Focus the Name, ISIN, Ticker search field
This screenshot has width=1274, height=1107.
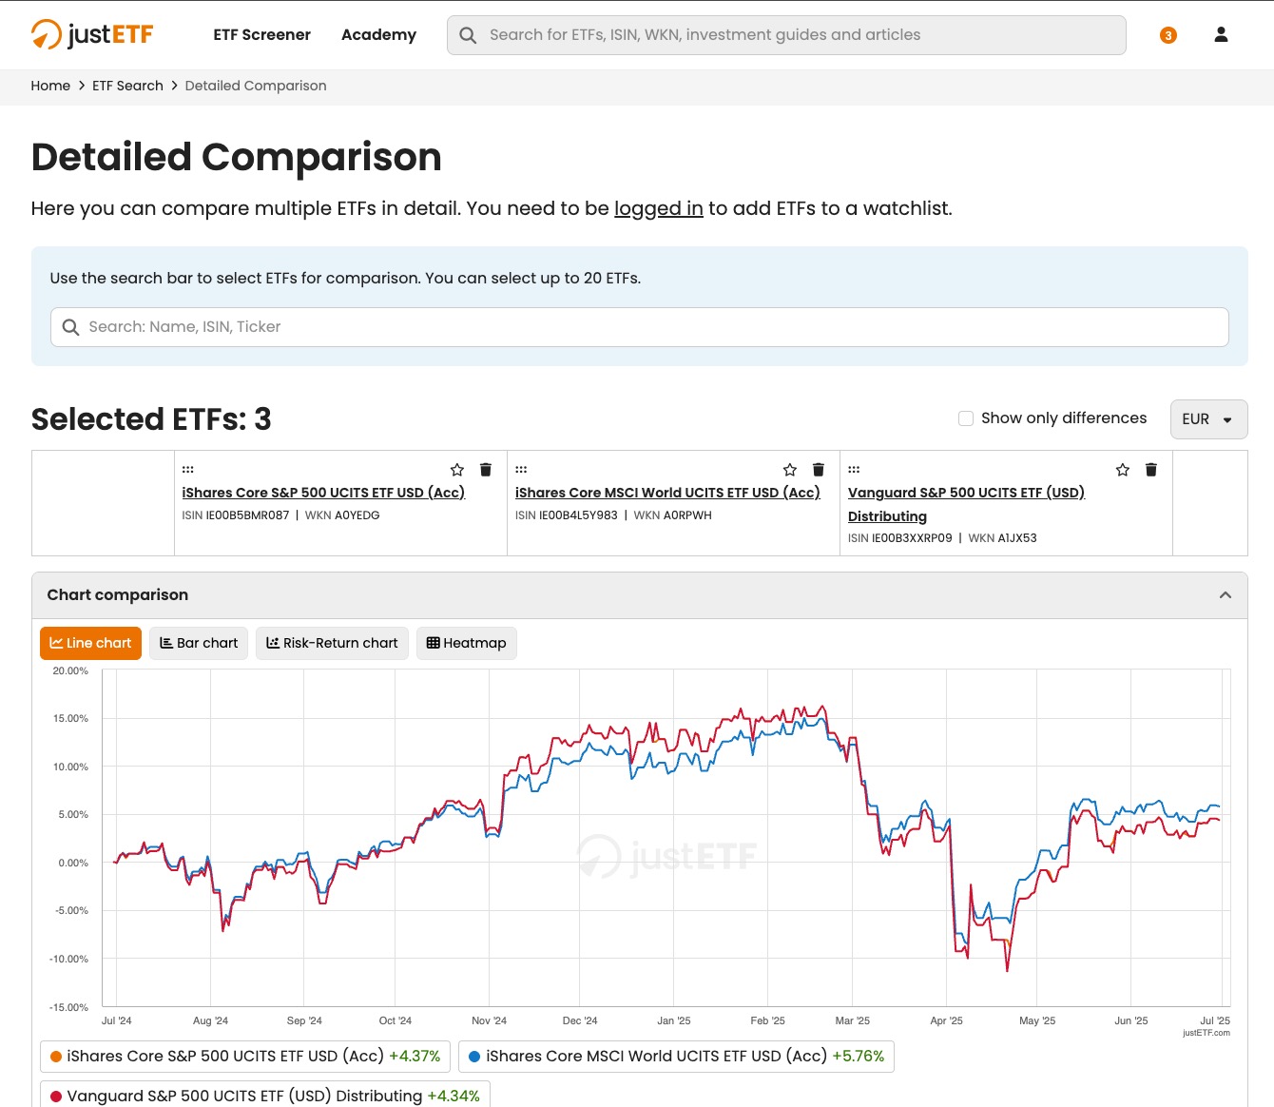(639, 327)
